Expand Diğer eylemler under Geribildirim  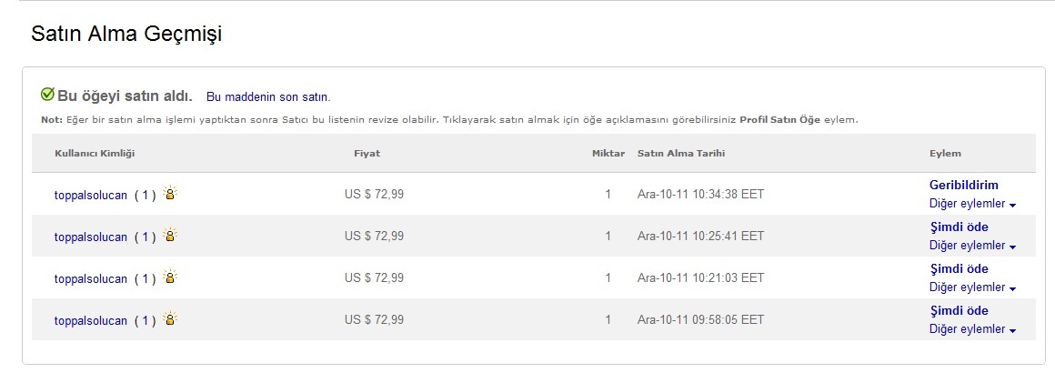coord(972,204)
